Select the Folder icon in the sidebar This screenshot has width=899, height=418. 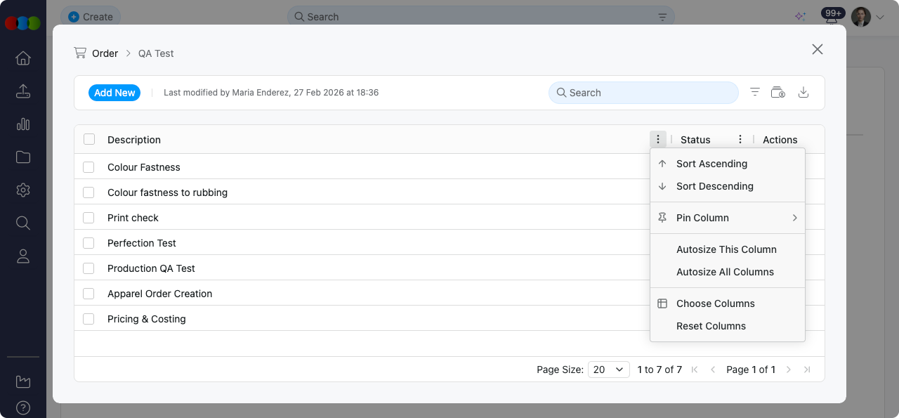point(22,157)
